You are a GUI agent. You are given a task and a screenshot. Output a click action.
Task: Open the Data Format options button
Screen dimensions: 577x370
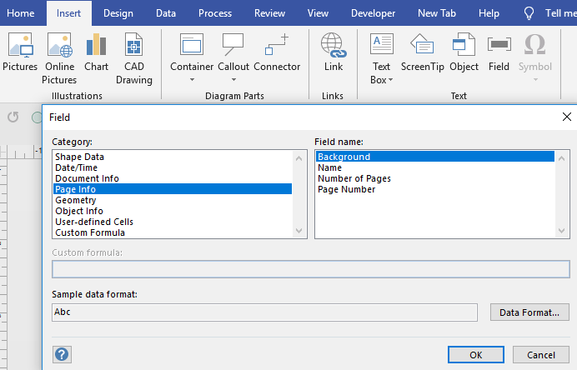[529, 312]
